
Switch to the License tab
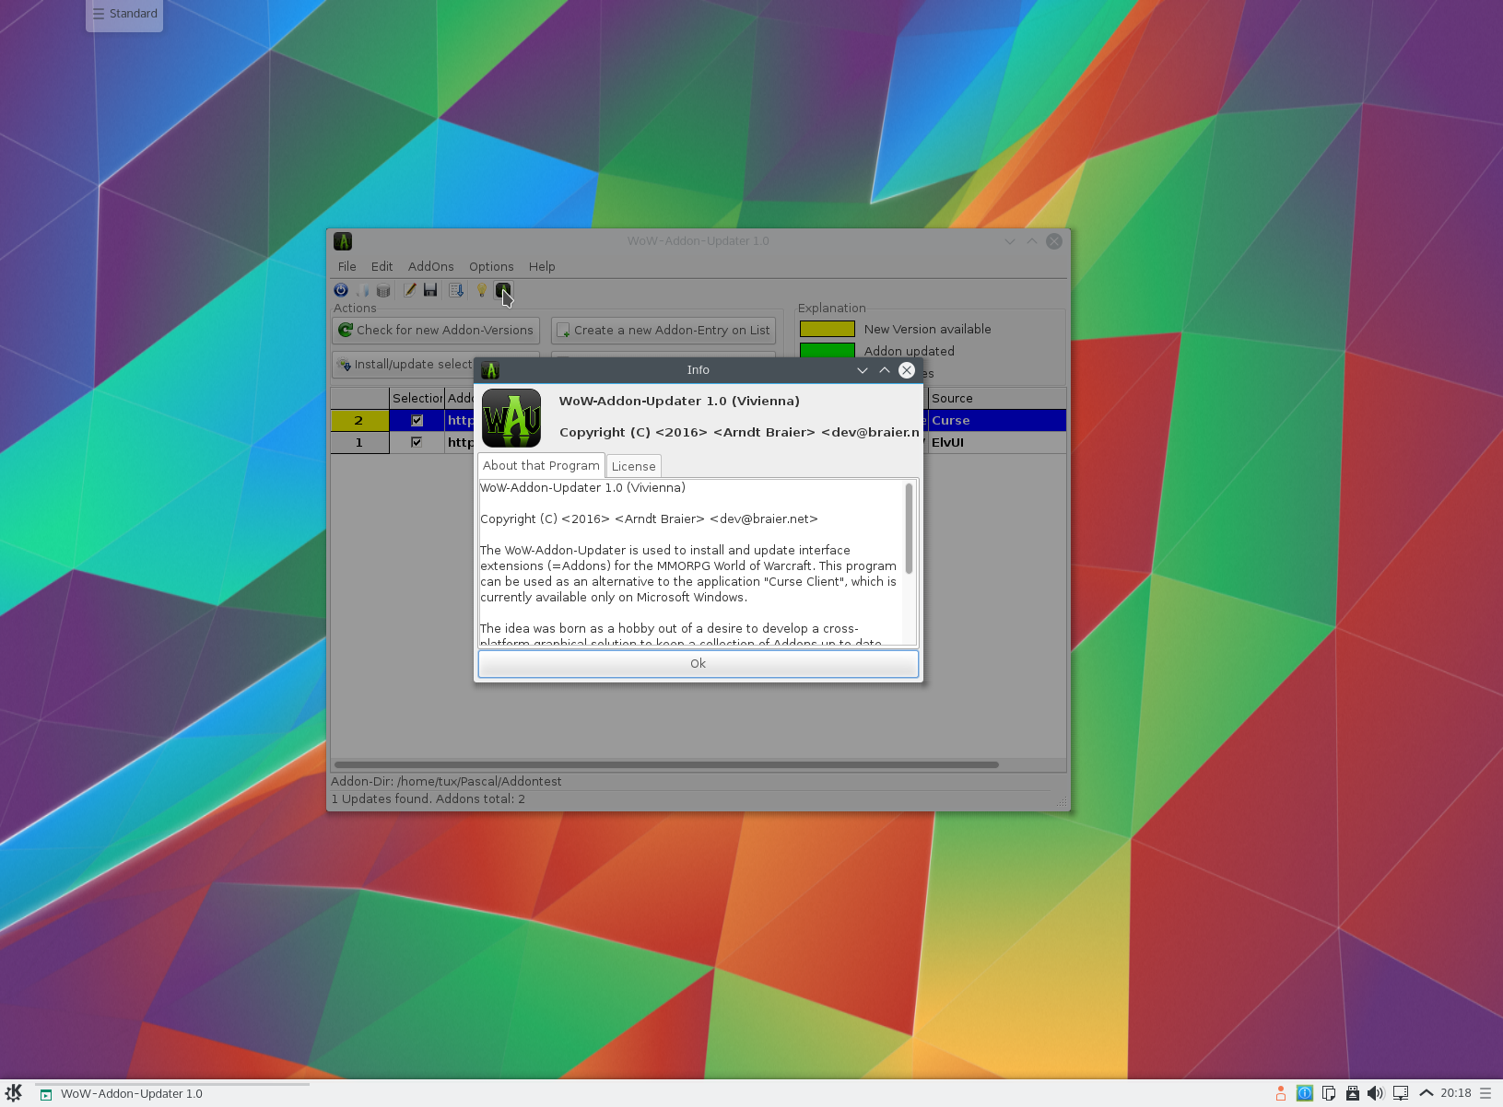(634, 466)
